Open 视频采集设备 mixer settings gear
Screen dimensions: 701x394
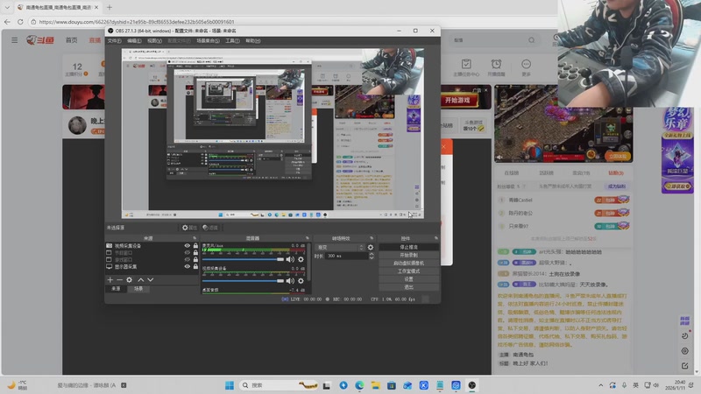(x=301, y=281)
